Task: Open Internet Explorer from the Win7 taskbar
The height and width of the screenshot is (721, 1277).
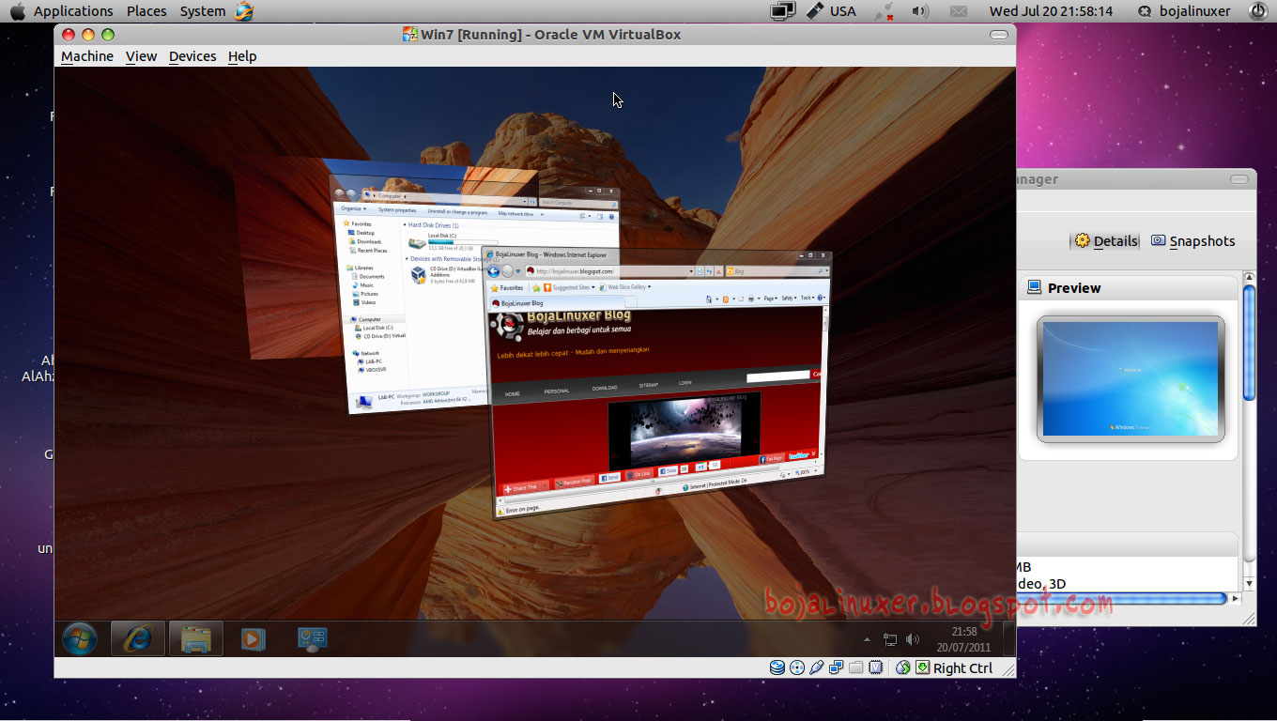Action: [x=138, y=638]
